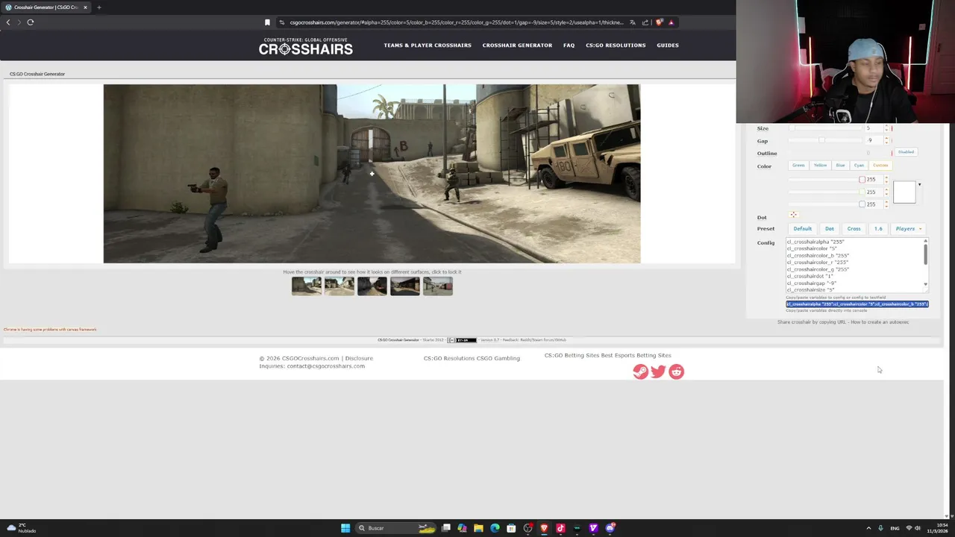Click the Brave Rewards triangle icon

click(671, 22)
